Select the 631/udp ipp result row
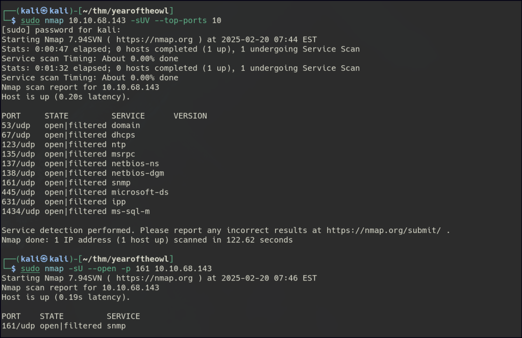This screenshot has height=338, width=522. (x=64, y=202)
